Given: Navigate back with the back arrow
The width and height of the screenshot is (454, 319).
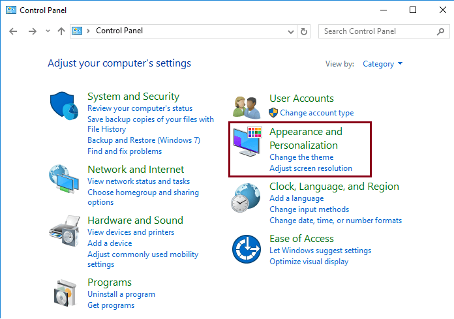Looking at the screenshot, I should [13, 31].
